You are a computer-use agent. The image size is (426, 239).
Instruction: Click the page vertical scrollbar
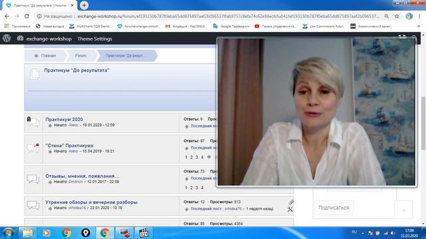[x=423, y=123]
